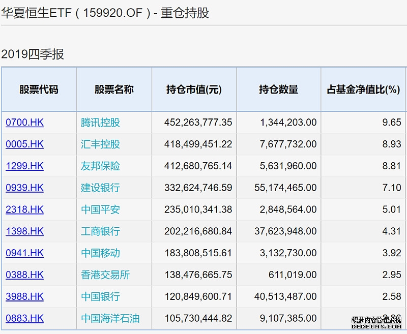407x334 pixels.
Task: Open the 香港交易所 stock name link
Action: (x=105, y=275)
